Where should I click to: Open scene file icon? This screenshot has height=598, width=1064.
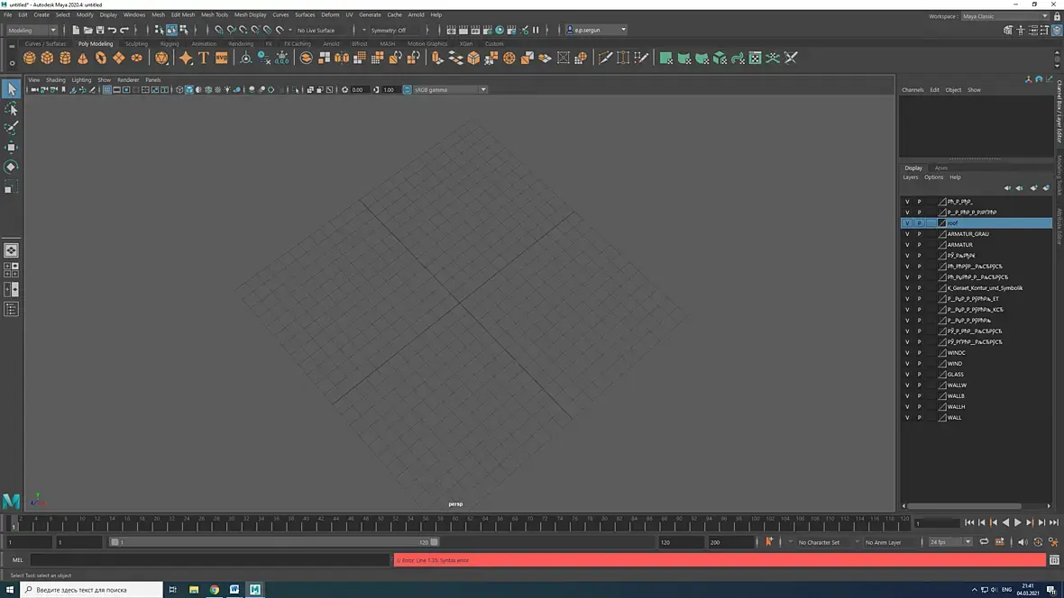[x=87, y=30]
